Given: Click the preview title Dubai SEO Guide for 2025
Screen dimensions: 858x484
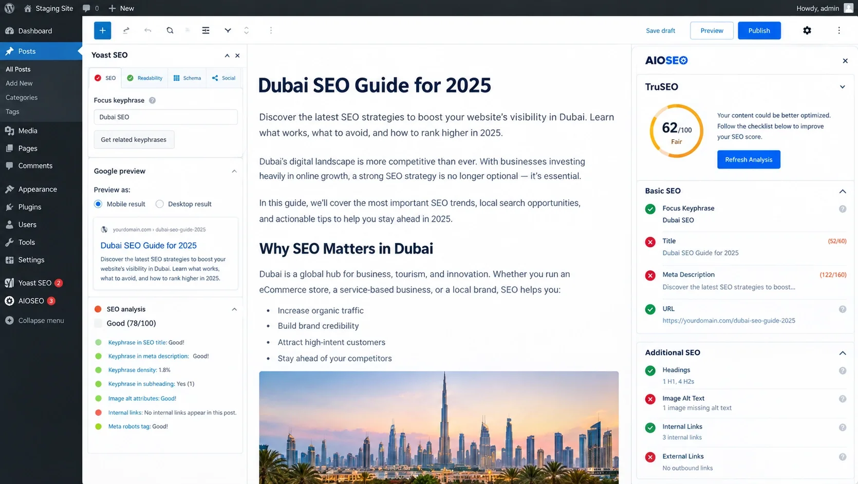Looking at the screenshot, I should 148,246.
